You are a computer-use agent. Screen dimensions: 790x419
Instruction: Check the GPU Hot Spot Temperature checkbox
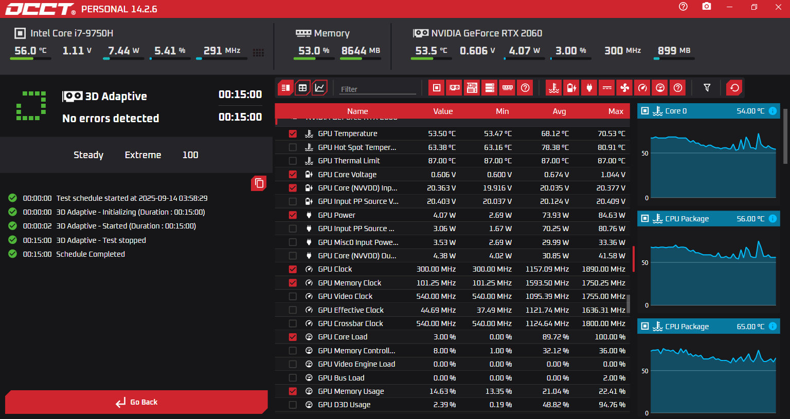click(x=293, y=147)
